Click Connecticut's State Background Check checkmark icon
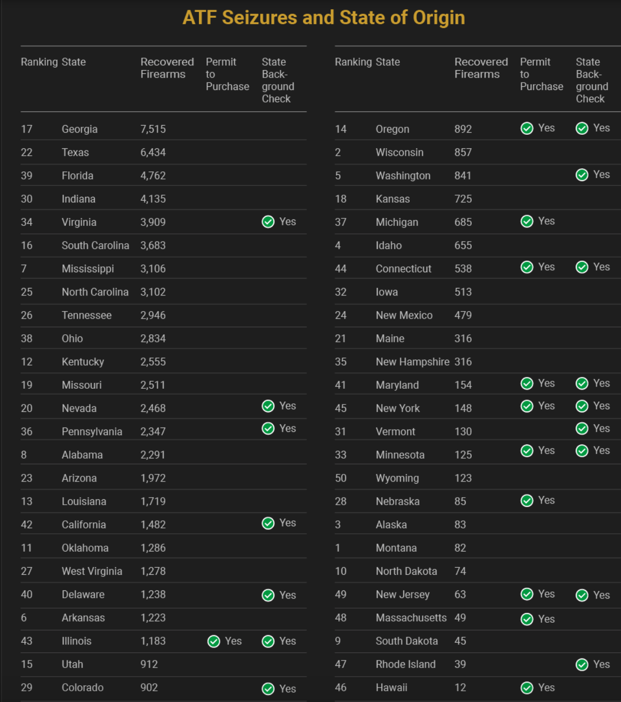 click(582, 267)
